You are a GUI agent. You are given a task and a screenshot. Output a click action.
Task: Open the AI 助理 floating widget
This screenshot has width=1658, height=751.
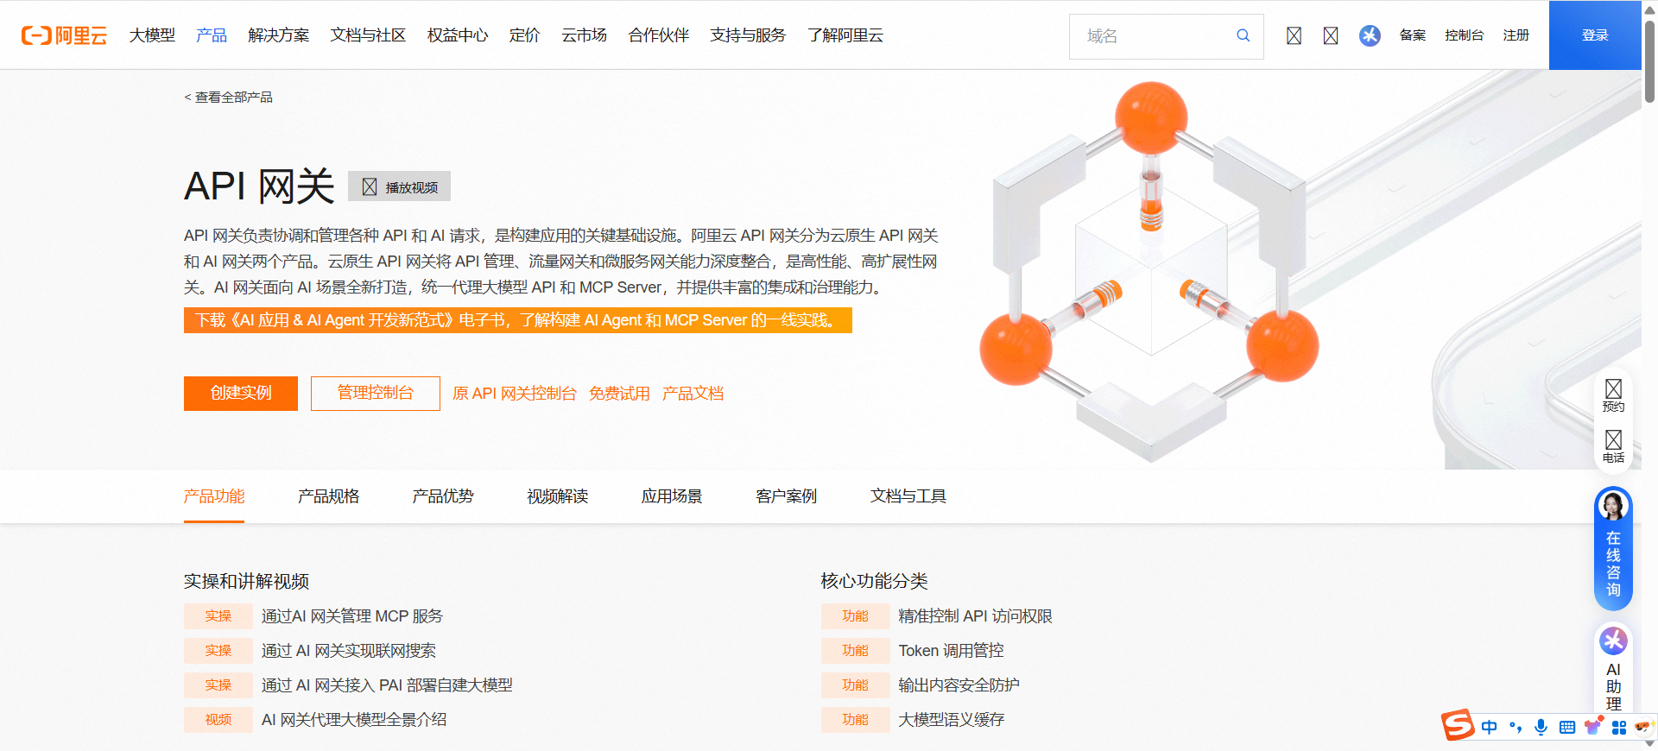click(x=1613, y=669)
